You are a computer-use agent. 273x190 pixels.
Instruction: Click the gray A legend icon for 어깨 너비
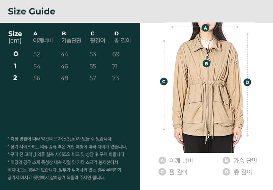(162, 160)
